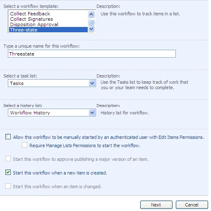Click the template list scroll down arrow
211x211 pixels.
(91, 29)
